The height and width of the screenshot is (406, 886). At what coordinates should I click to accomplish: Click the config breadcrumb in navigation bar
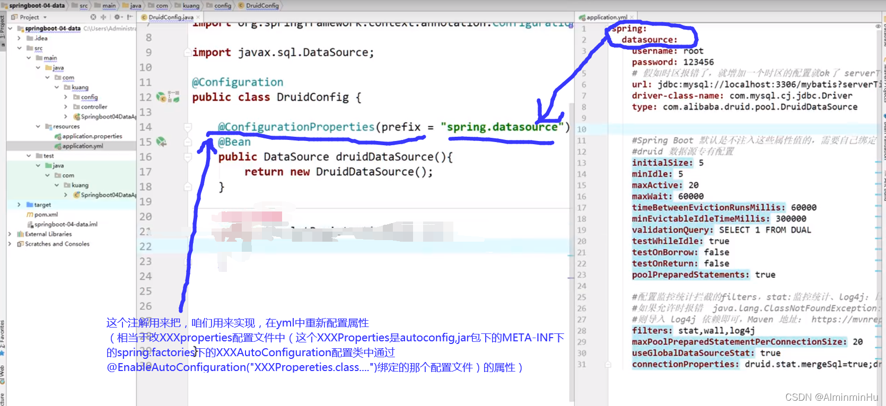click(219, 5)
